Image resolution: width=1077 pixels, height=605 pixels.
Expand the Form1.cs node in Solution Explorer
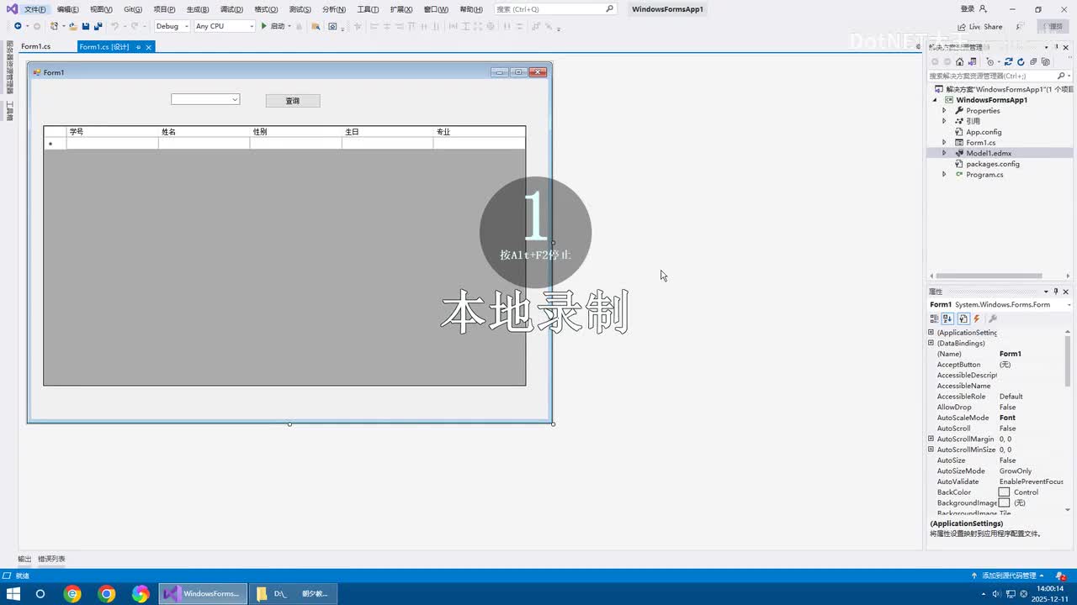pos(944,143)
